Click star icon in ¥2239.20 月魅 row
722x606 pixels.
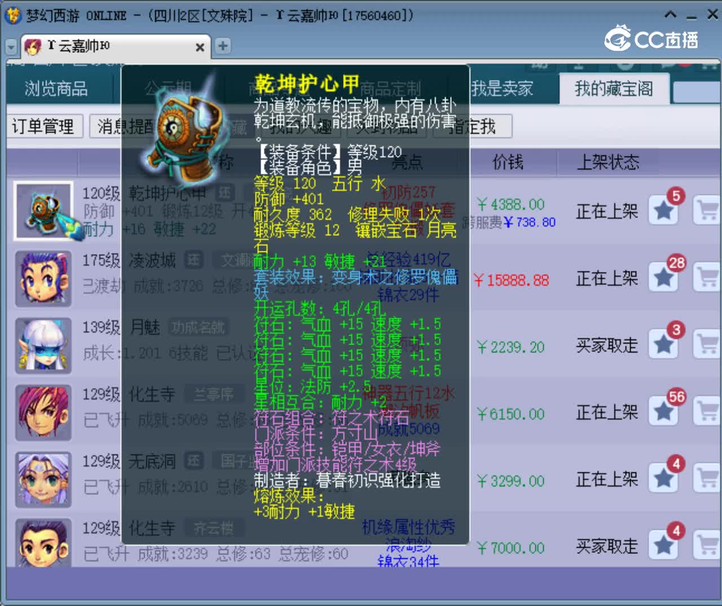click(x=663, y=345)
